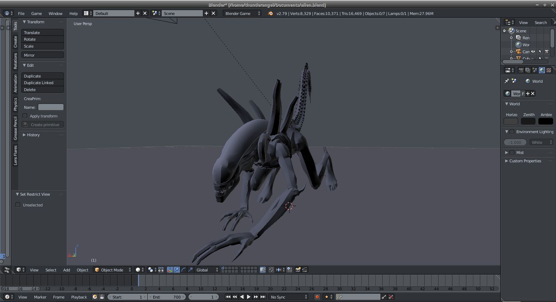Image resolution: width=556 pixels, height=302 pixels.
Task: Click the Delete button
Action: pos(42,90)
